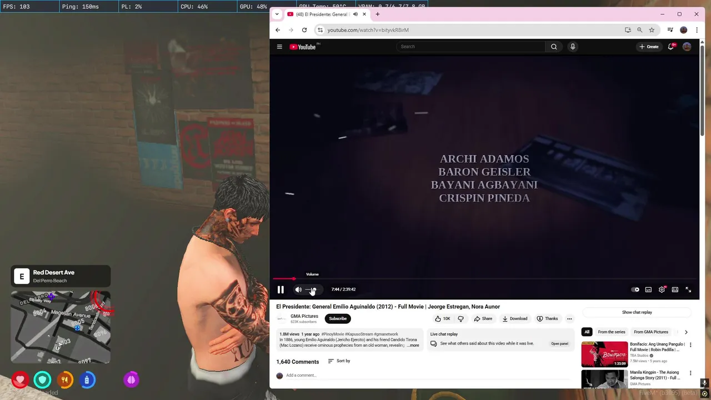The width and height of the screenshot is (711, 400).
Task: Start voice search with microphone
Action: tap(573, 47)
